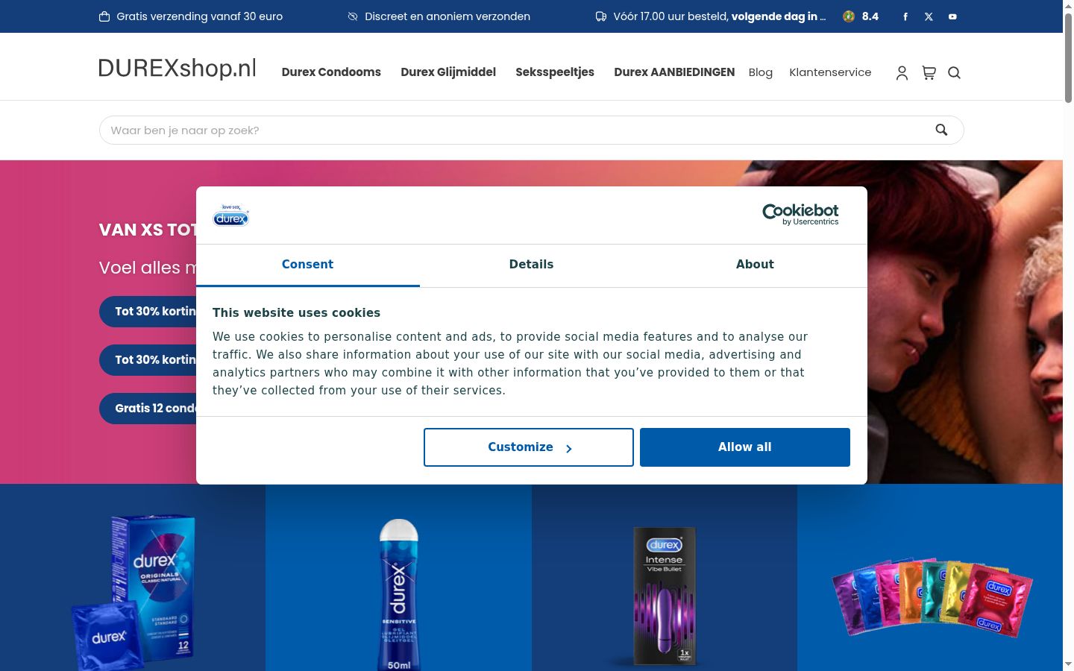Click the DUREXshop.nl site logo
The width and height of the screenshot is (1074, 671).
click(178, 68)
